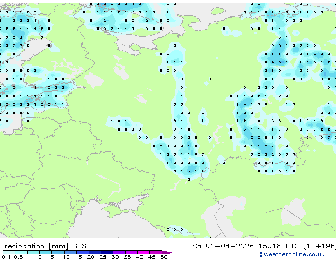
Task: Click the above-50 mm legend arrow tip
Action: (168, 252)
